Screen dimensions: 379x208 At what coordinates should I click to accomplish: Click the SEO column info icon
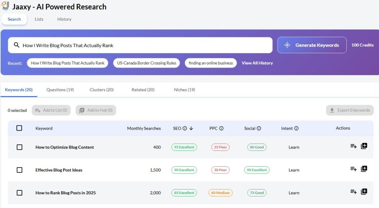[x=185, y=129]
